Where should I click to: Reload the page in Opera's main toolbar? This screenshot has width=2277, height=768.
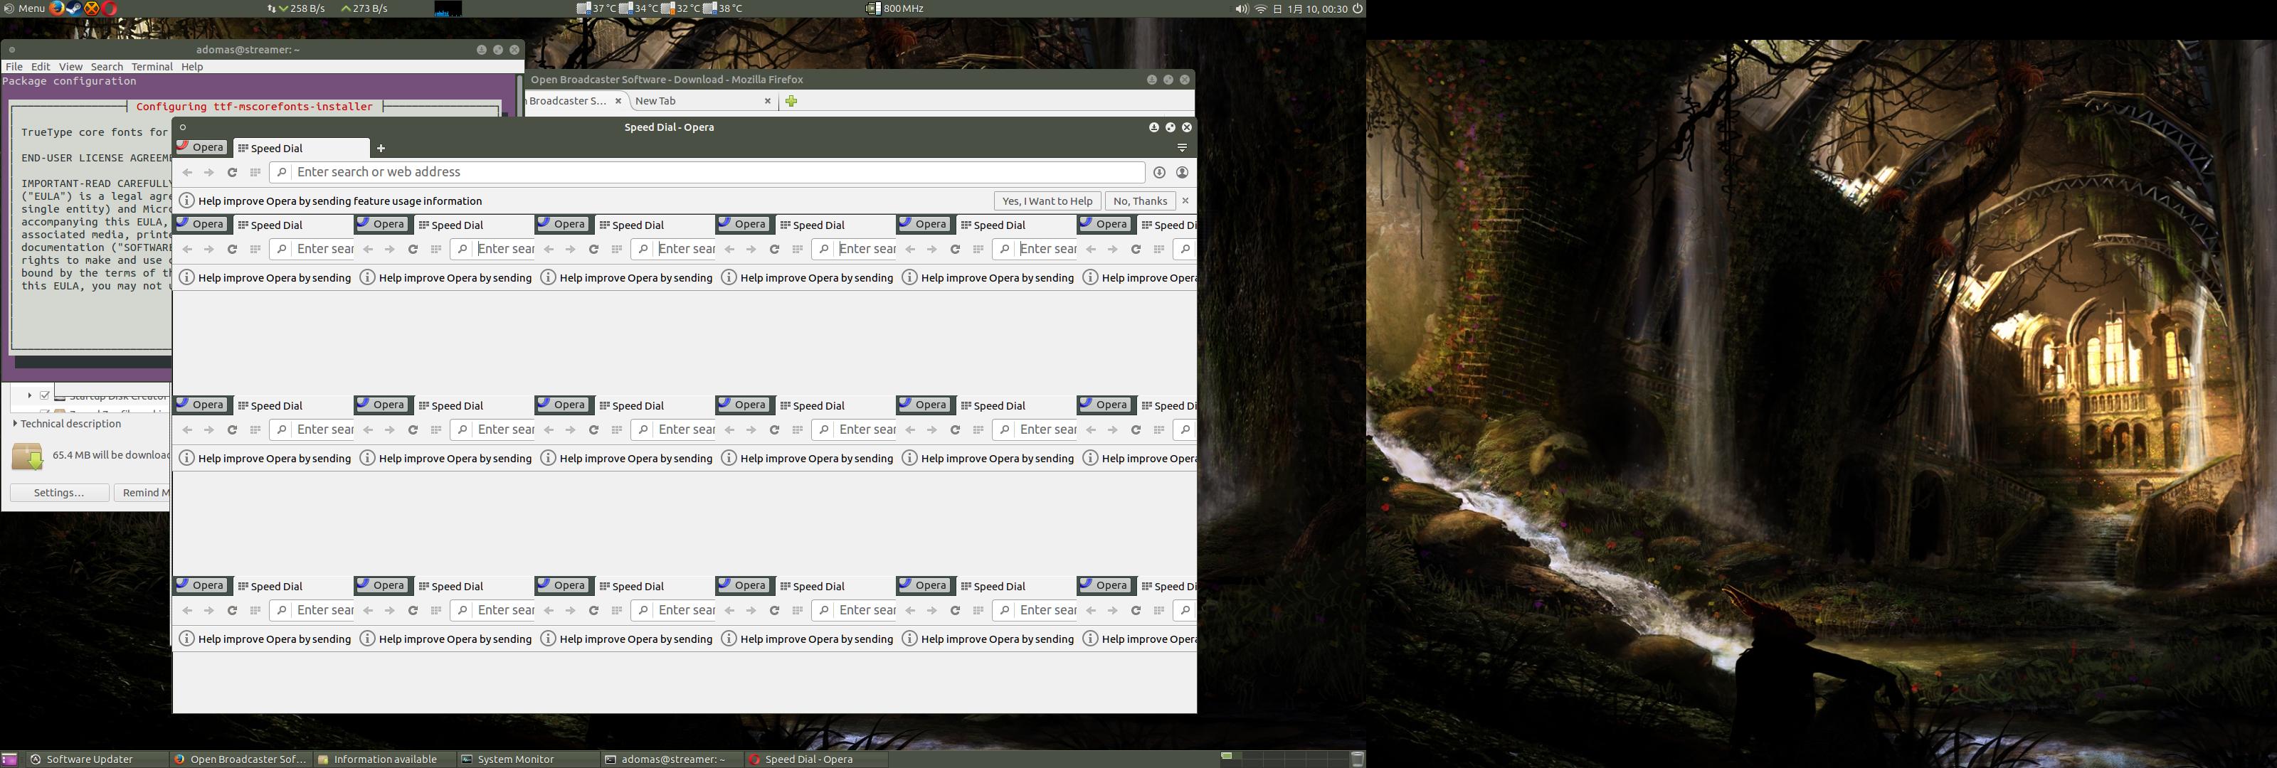[231, 172]
